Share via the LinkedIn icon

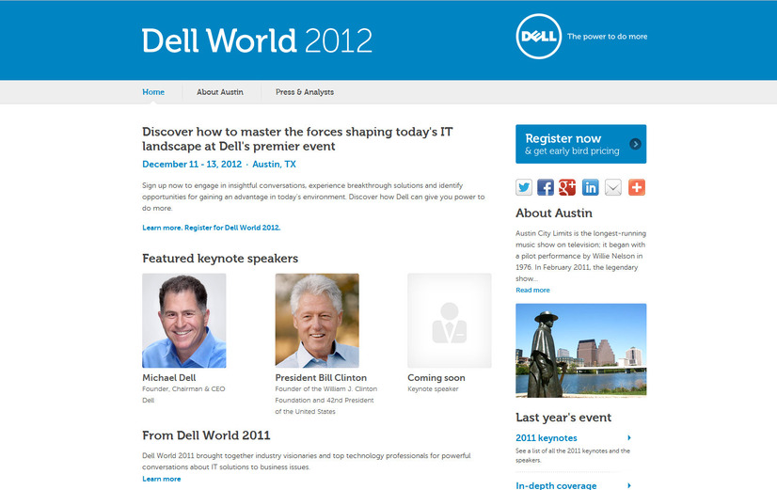(591, 187)
